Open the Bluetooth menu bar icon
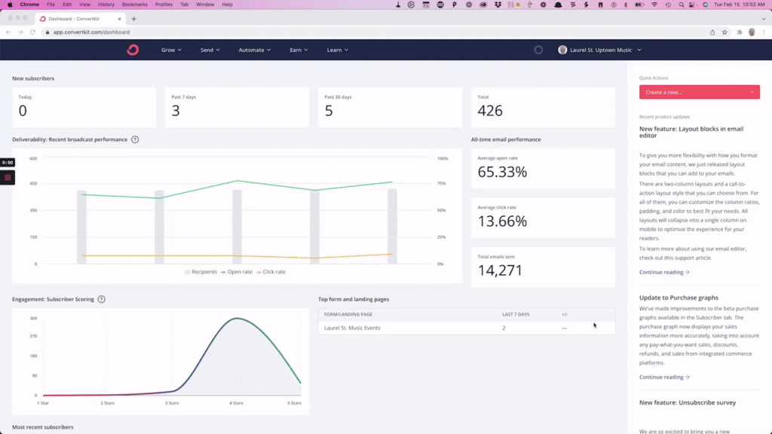Screen dimensions: 772x434 (x=626, y=5)
